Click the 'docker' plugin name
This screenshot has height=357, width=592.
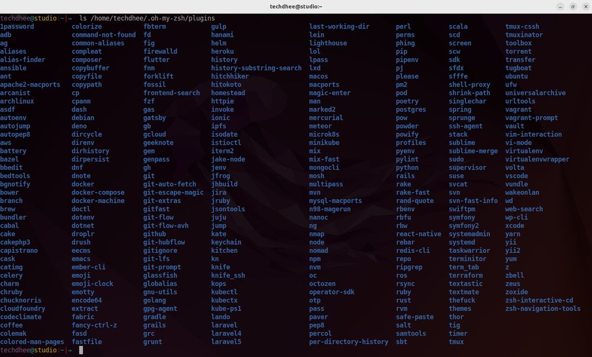click(82, 184)
